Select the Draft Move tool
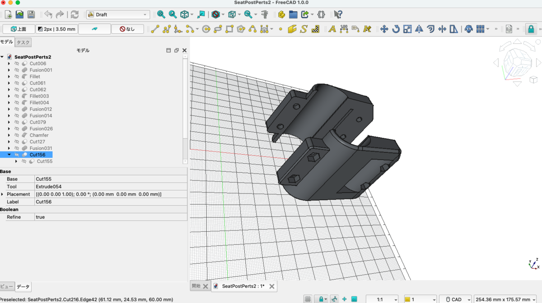542x303 pixels. point(384,29)
